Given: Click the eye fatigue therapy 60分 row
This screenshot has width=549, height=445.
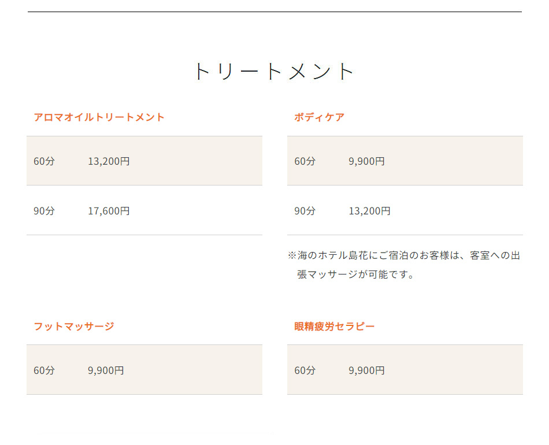Looking at the screenshot, I should pyautogui.click(x=405, y=370).
